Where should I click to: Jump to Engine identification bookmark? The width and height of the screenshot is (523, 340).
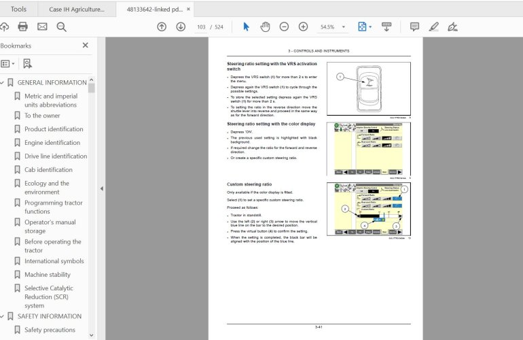pyautogui.click(x=52, y=143)
